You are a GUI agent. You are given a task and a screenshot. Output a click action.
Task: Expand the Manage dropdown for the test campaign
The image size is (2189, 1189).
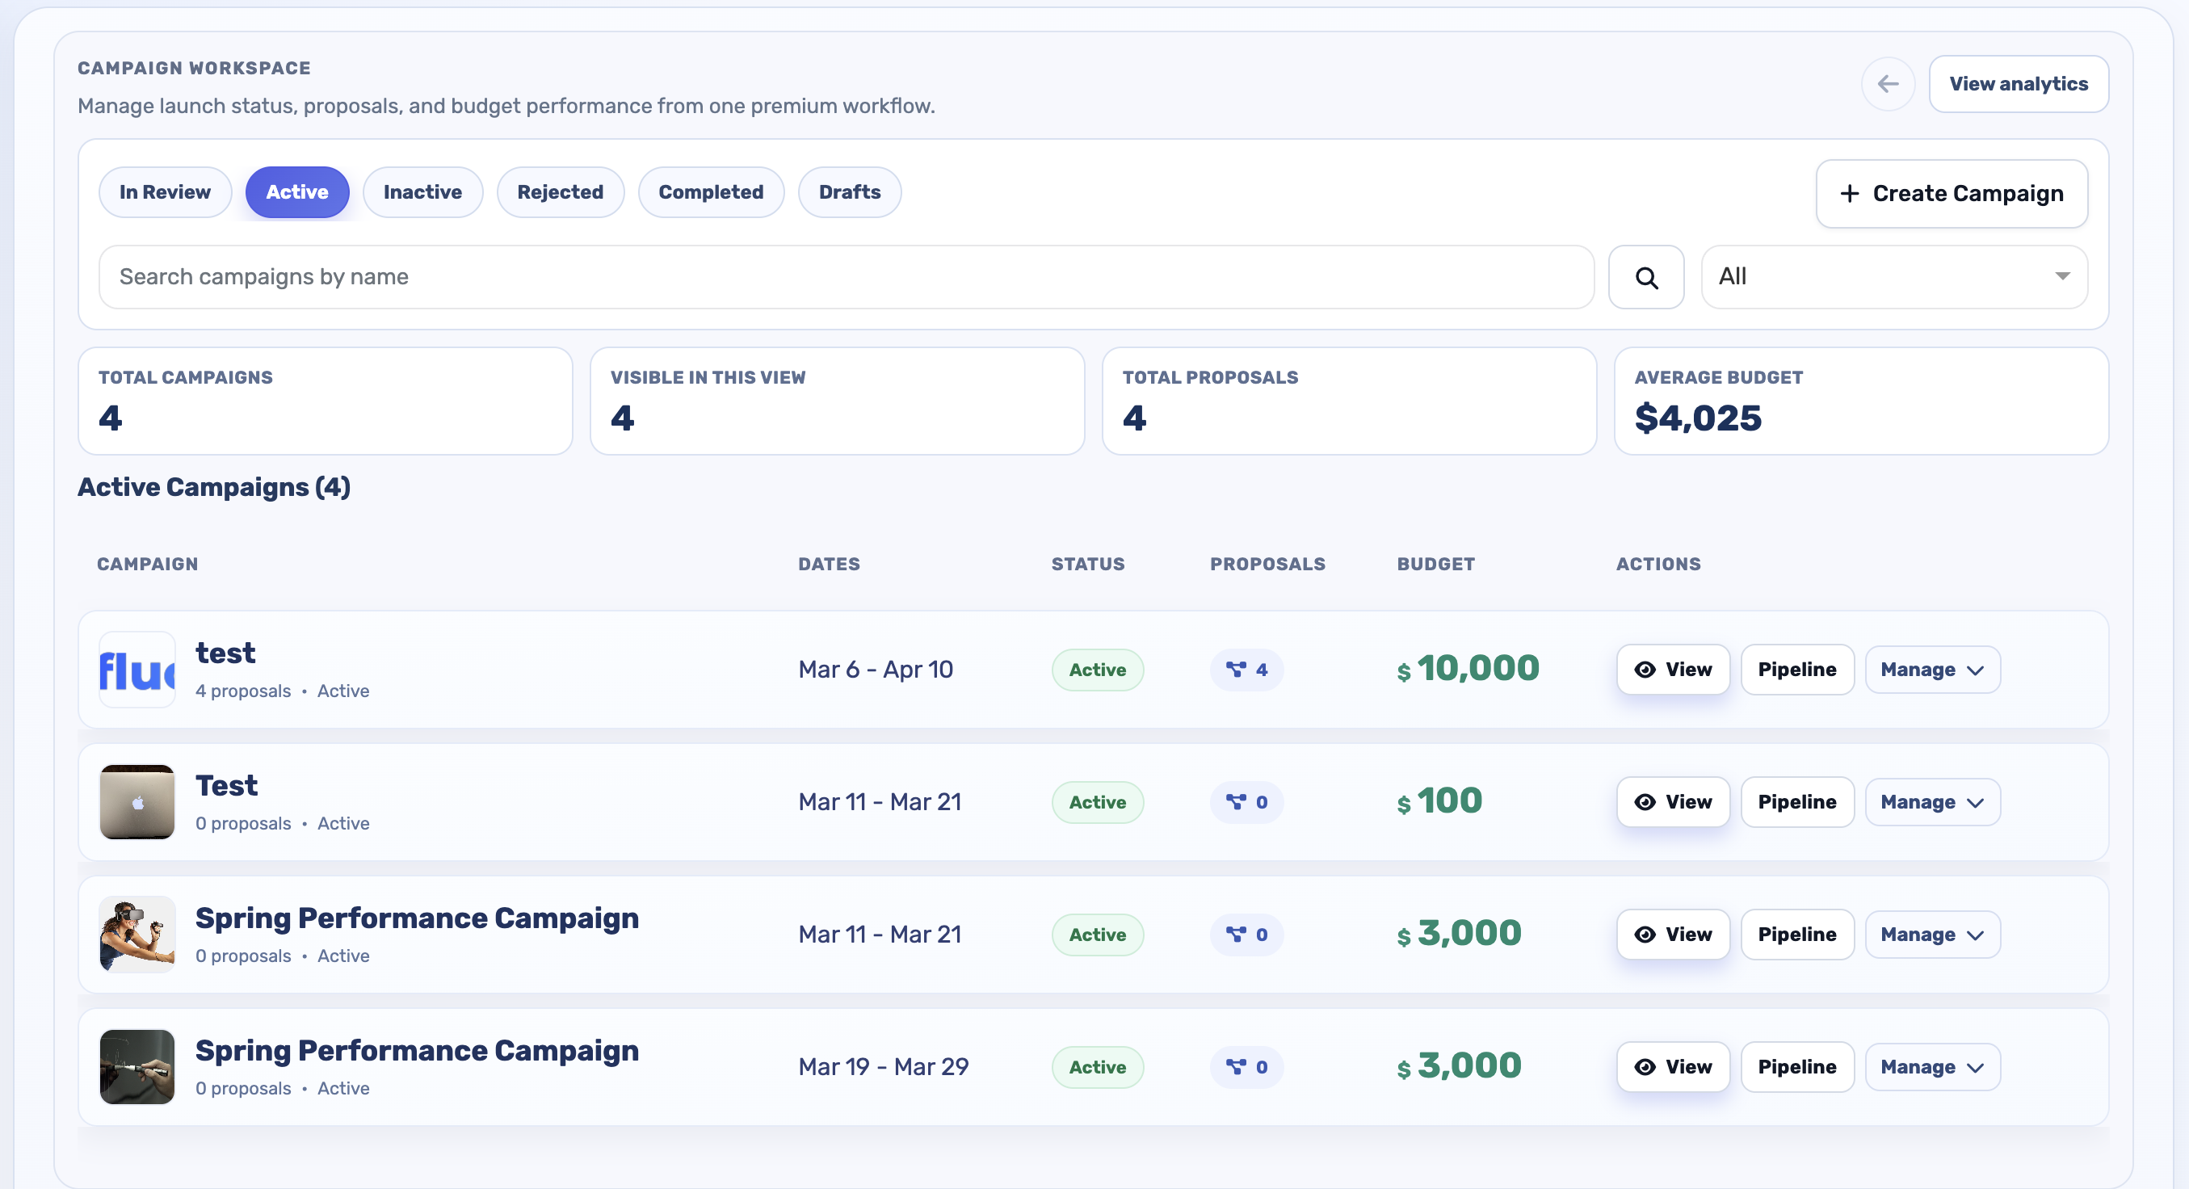(x=1931, y=670)
